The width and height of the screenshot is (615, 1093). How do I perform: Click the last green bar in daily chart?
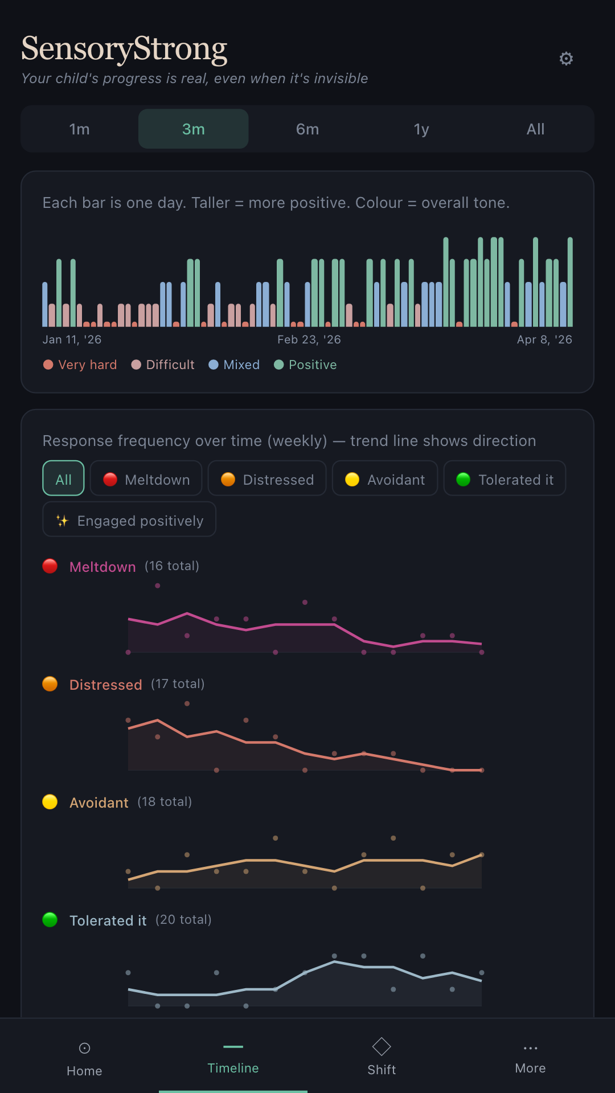click(x=570, y=282)
